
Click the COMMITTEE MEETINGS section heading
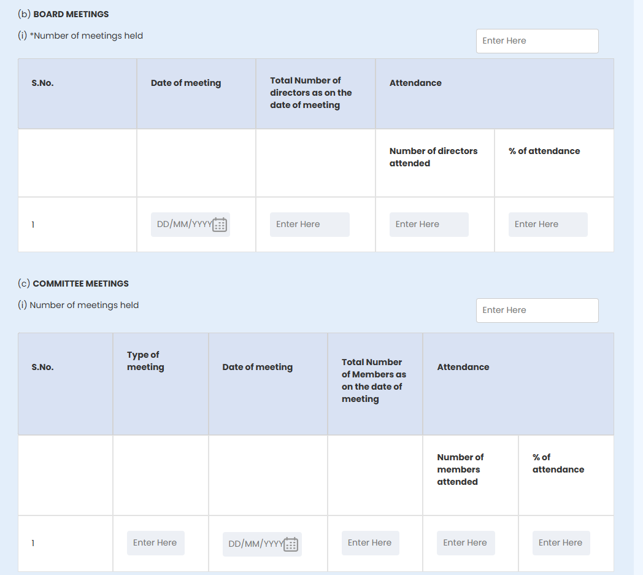[80, 284]
